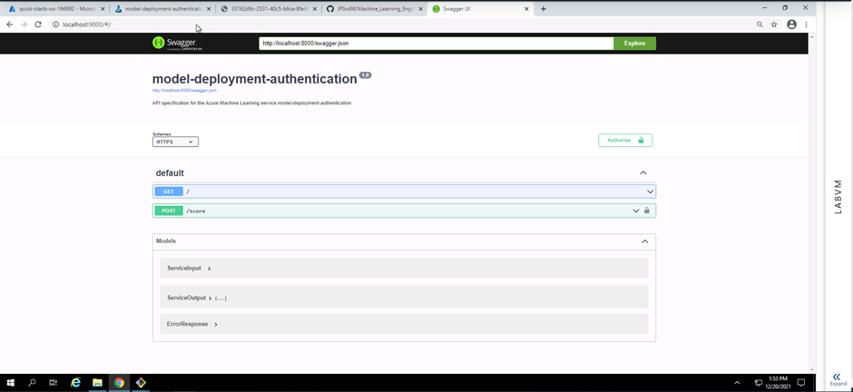
Task: Switch to quick-starts-ws-166992 tab
Action: click(54, 9)
